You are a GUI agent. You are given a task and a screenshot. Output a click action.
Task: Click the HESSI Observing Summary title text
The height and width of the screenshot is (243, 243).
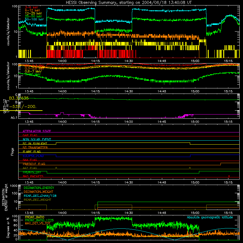(129, 3)
